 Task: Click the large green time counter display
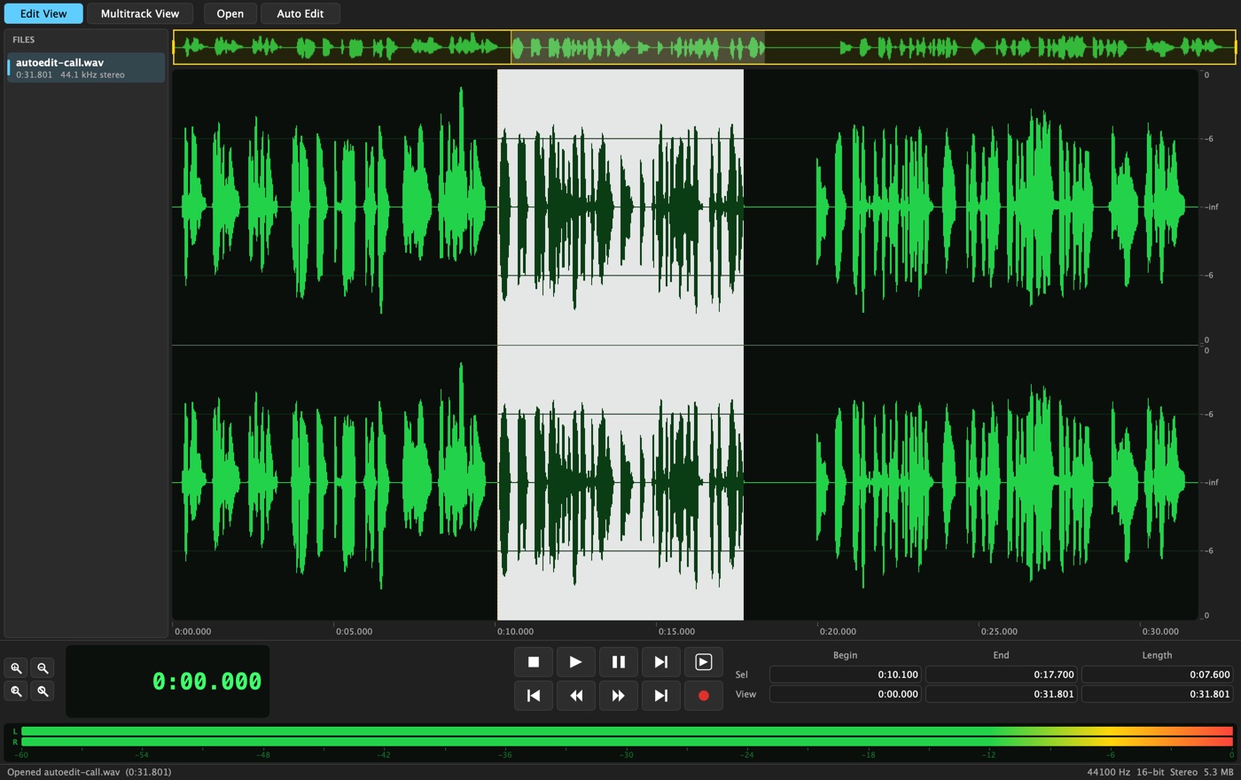click(168, 682)
